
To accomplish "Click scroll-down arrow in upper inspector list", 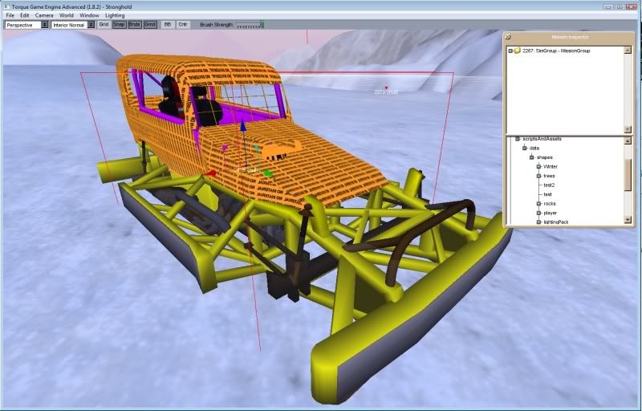I will (628, 129).
